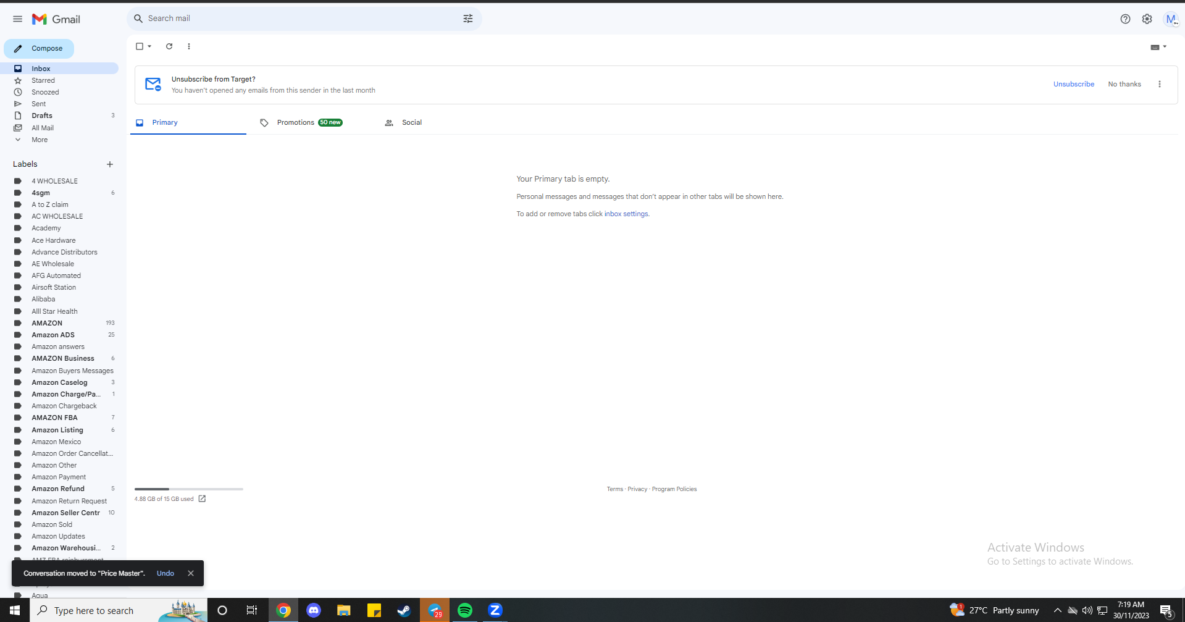Open the Privacy link
The image size is (1185, 622).
[637, 489]
